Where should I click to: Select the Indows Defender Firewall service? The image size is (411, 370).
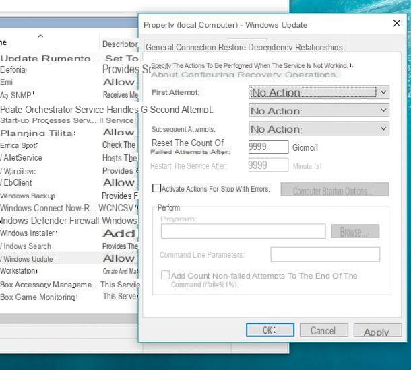69,221
